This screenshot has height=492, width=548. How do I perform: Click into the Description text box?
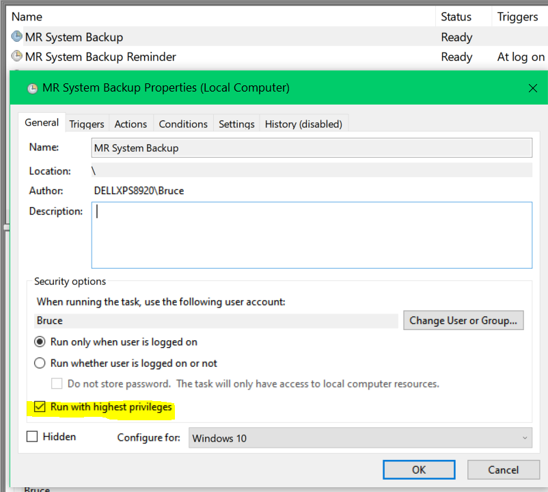(312, 234)
